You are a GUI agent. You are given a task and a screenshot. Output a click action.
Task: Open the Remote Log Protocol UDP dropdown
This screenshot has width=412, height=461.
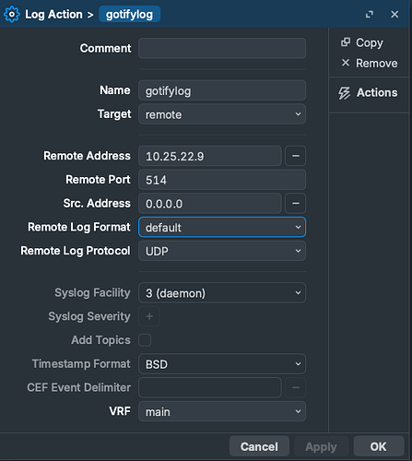coord(222,251)
